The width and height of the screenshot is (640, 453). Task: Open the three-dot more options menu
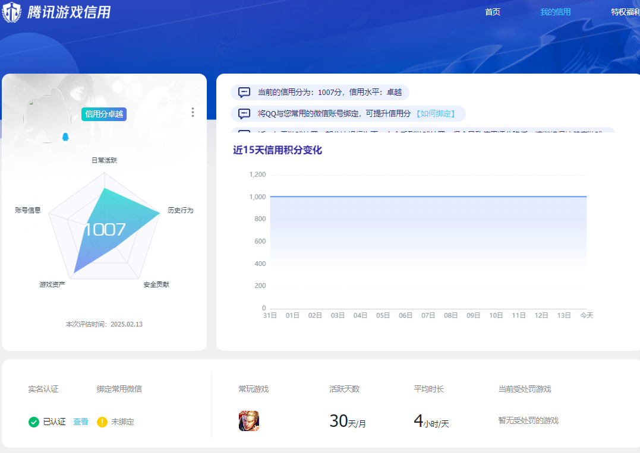coord(193,113)
